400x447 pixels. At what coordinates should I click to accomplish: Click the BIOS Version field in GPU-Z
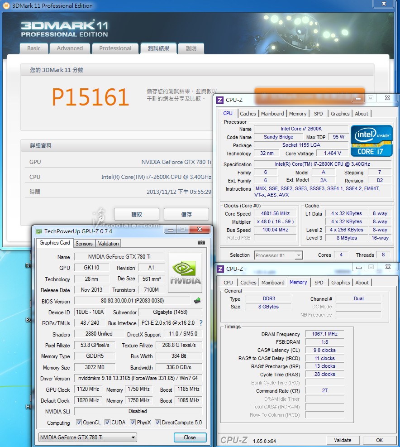coord(132,300)
